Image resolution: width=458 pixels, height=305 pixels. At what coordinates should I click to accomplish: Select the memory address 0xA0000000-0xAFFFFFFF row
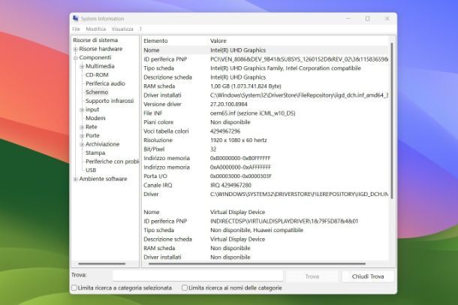point(265,167)
